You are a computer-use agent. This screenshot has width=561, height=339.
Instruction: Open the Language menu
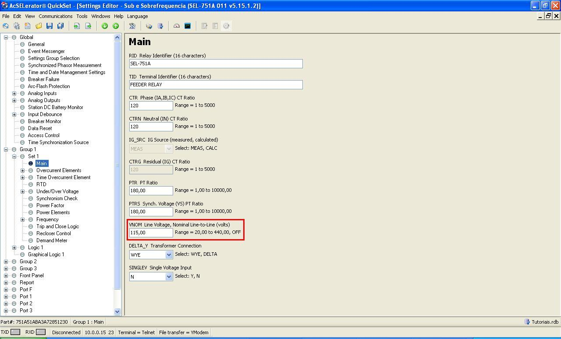point(138,16)
